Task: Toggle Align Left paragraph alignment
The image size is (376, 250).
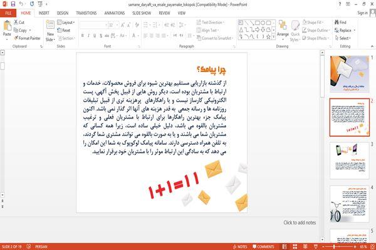Action: click(x=145, y=36)
